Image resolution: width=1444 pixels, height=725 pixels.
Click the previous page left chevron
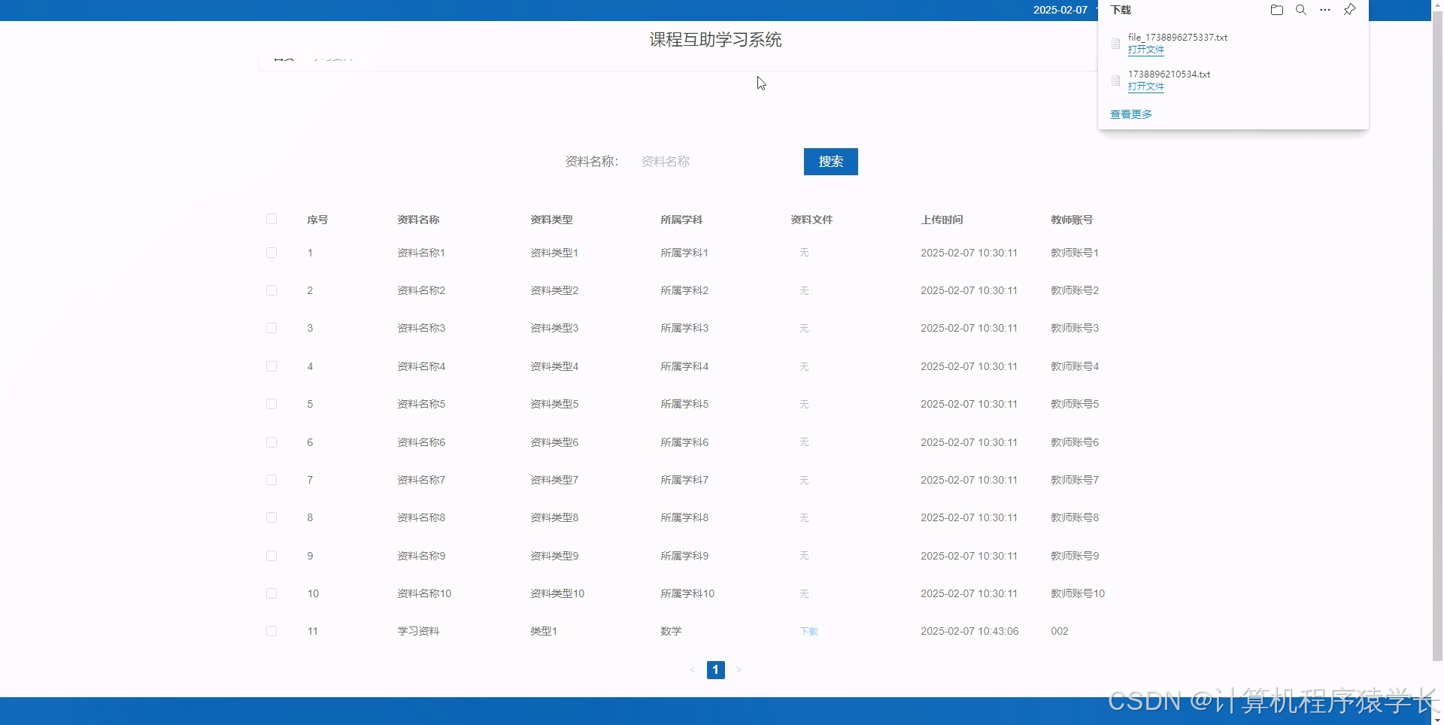click(693, 669)
